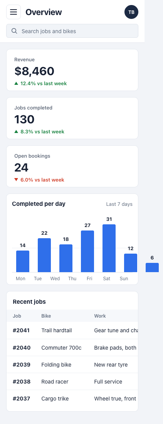Sort by the Bike column header
Viewport: 163px width, 424px height.
(46, 316)
